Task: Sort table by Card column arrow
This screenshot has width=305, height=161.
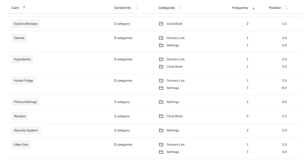Action: coord(24,8)
